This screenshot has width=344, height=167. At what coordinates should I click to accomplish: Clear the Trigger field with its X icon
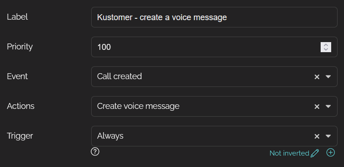coord(317,136)
